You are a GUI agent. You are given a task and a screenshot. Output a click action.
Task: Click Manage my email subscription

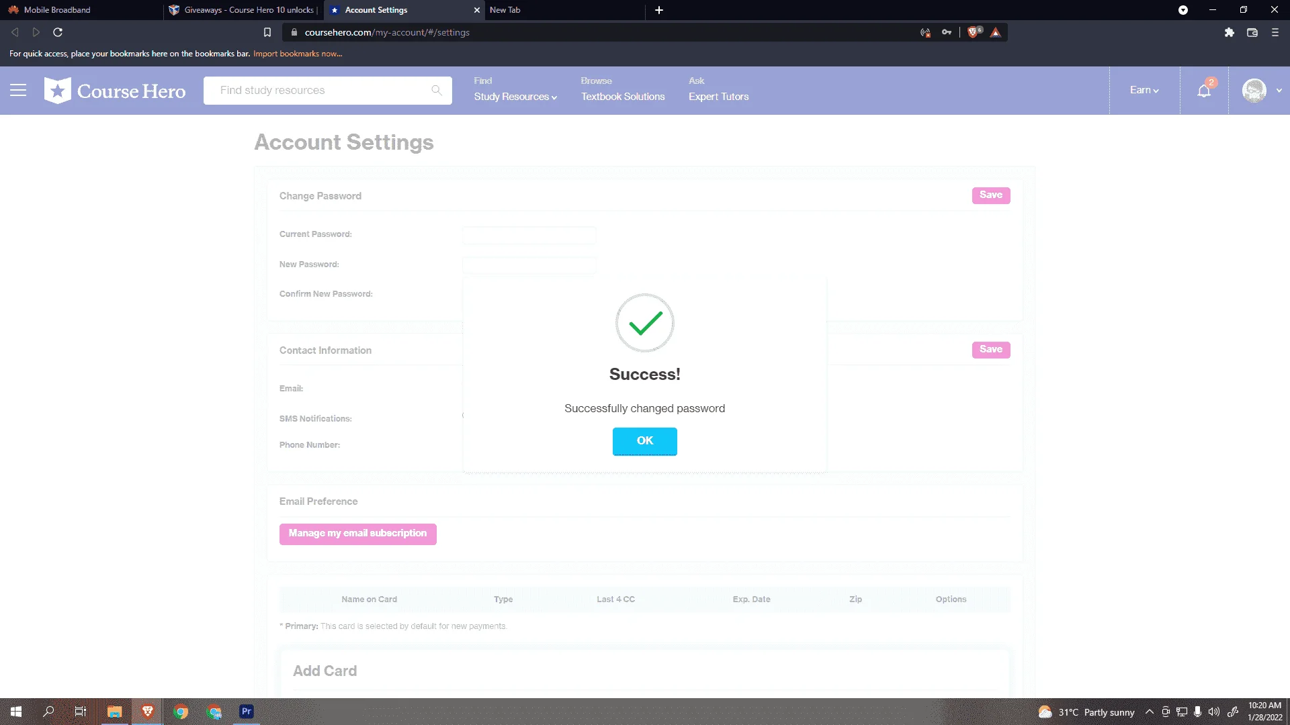point(358,534)
